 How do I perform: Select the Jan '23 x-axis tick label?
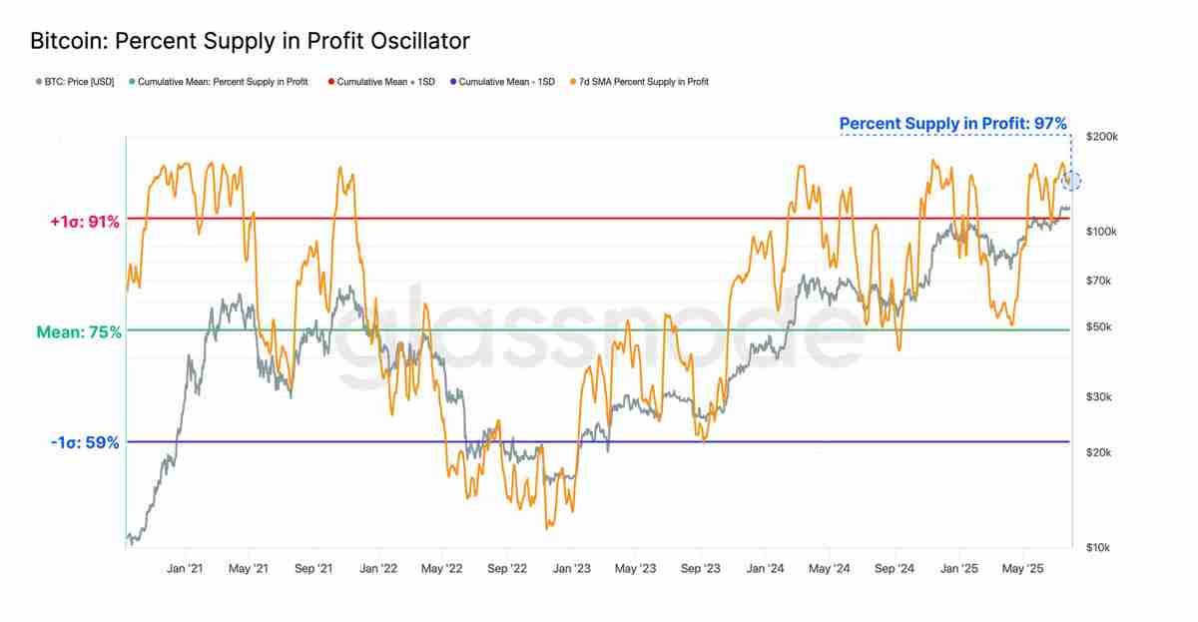point(571,569)
